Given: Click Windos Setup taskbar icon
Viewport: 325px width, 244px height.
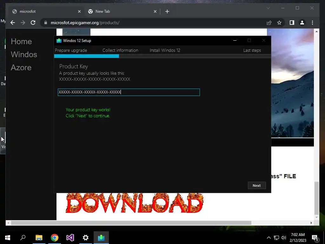Looking at the screenshot, I should point(101,238).
